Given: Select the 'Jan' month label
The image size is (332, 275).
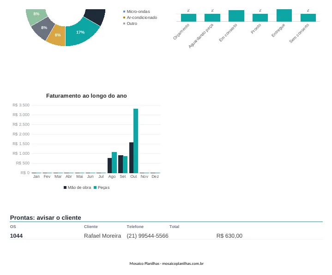Looking at the screenshot, I should click(x=36, y=176).
